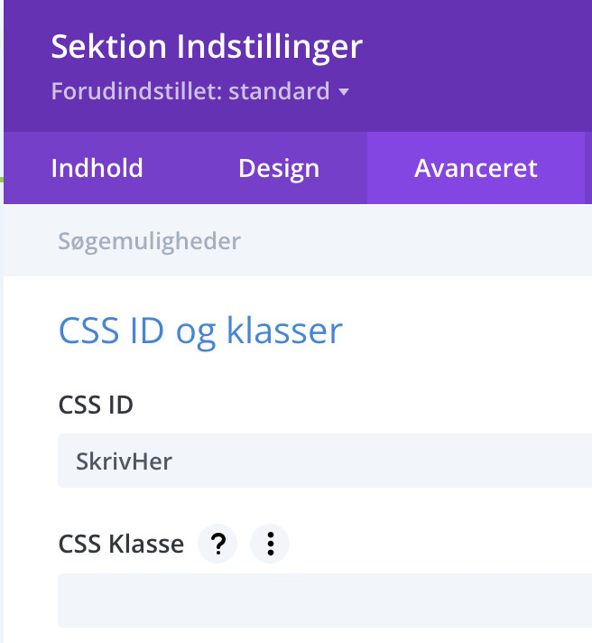Click the empty CSS Klasse input field
592x643 pixels.
[x=325, y=601]
